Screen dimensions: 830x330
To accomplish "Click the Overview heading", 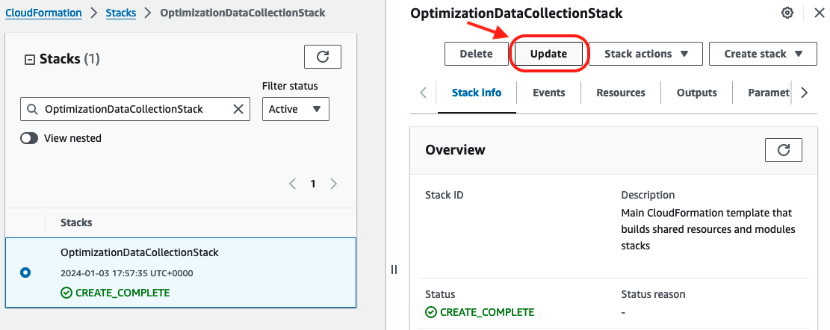I will (455, 149).
